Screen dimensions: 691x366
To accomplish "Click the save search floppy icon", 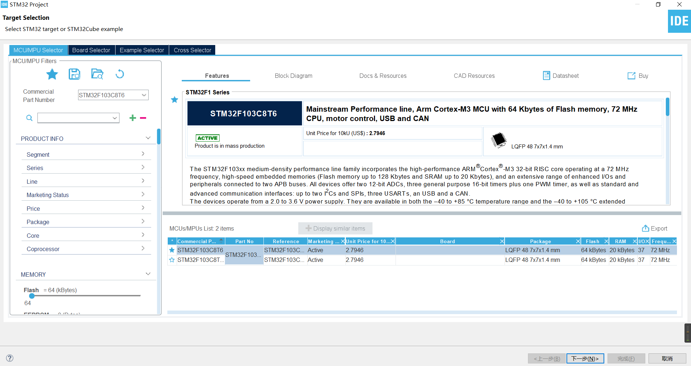I will (x=74, y=74).
